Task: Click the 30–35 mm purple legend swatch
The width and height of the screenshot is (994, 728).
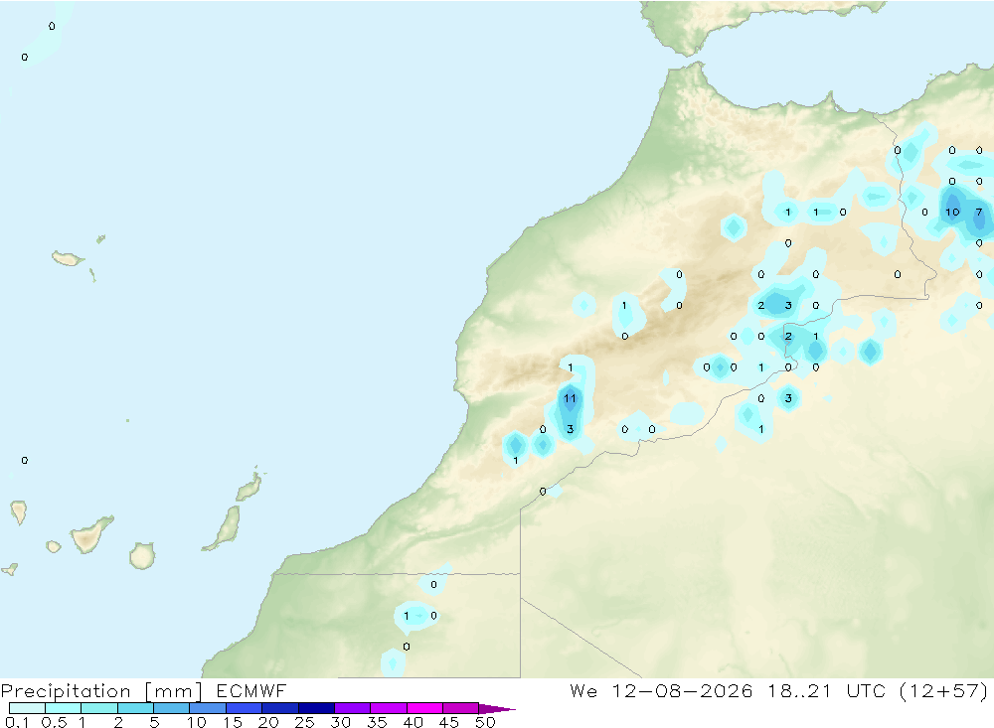Action: point(353,708)
